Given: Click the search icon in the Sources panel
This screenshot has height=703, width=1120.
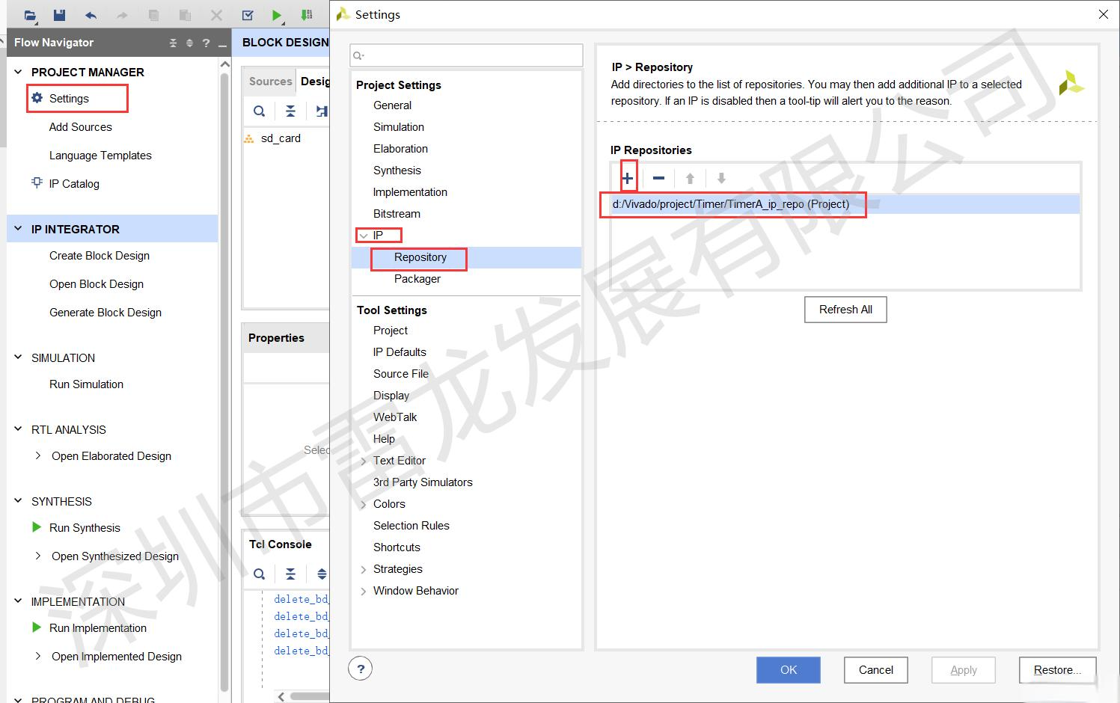Looking at the screenshot, I should click(259, 111).
